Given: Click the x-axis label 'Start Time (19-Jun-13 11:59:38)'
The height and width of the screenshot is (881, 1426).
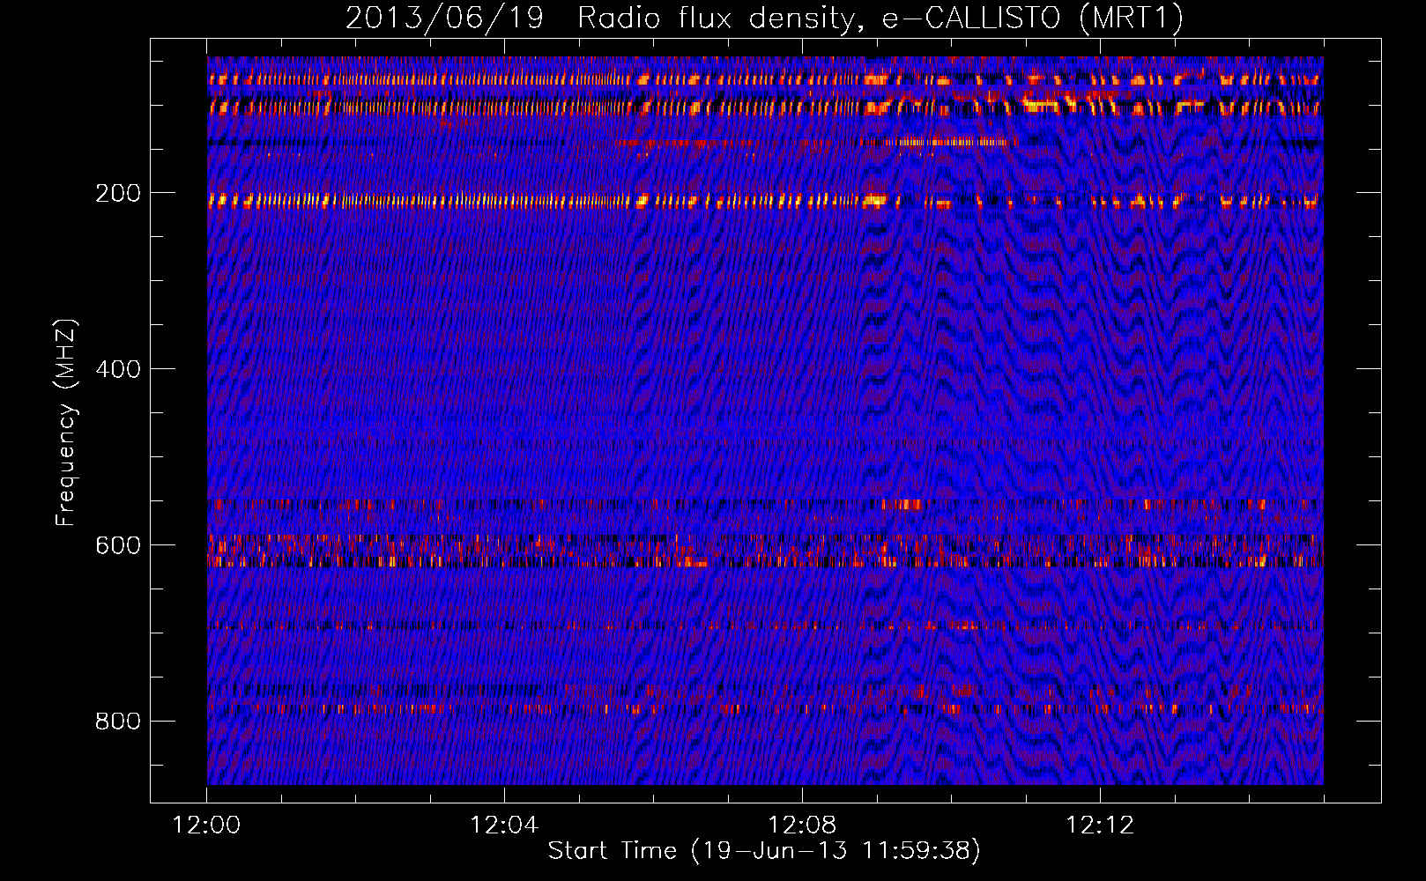Looking at the screenshot, I should [x=764, y=851].
